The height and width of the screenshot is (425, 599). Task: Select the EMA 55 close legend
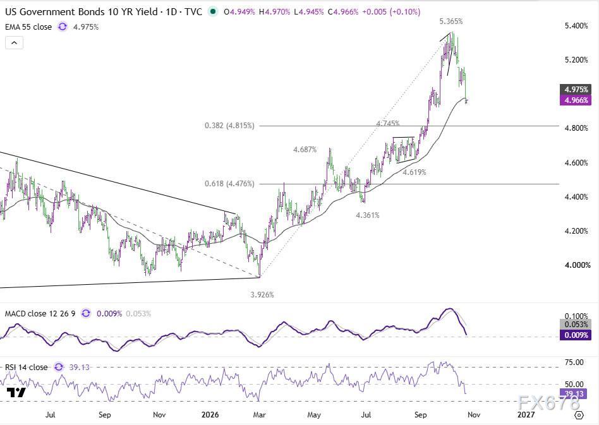pos(28,27)
